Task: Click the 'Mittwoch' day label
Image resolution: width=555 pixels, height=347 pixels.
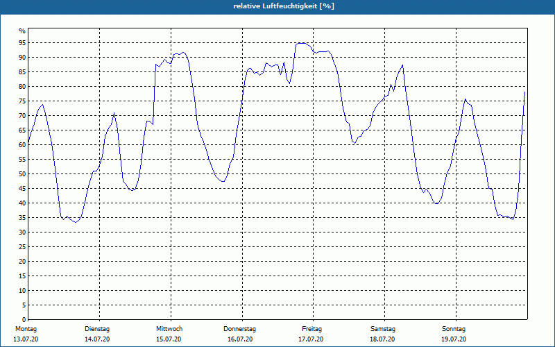Action: [x=169, y=329]
